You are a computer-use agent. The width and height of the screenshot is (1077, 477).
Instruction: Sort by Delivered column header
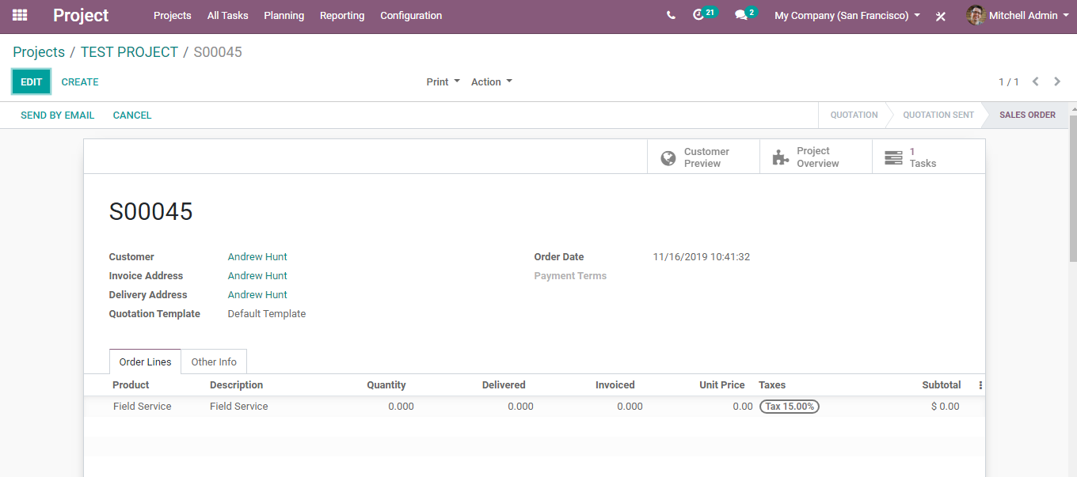click(x=504, y=385)
